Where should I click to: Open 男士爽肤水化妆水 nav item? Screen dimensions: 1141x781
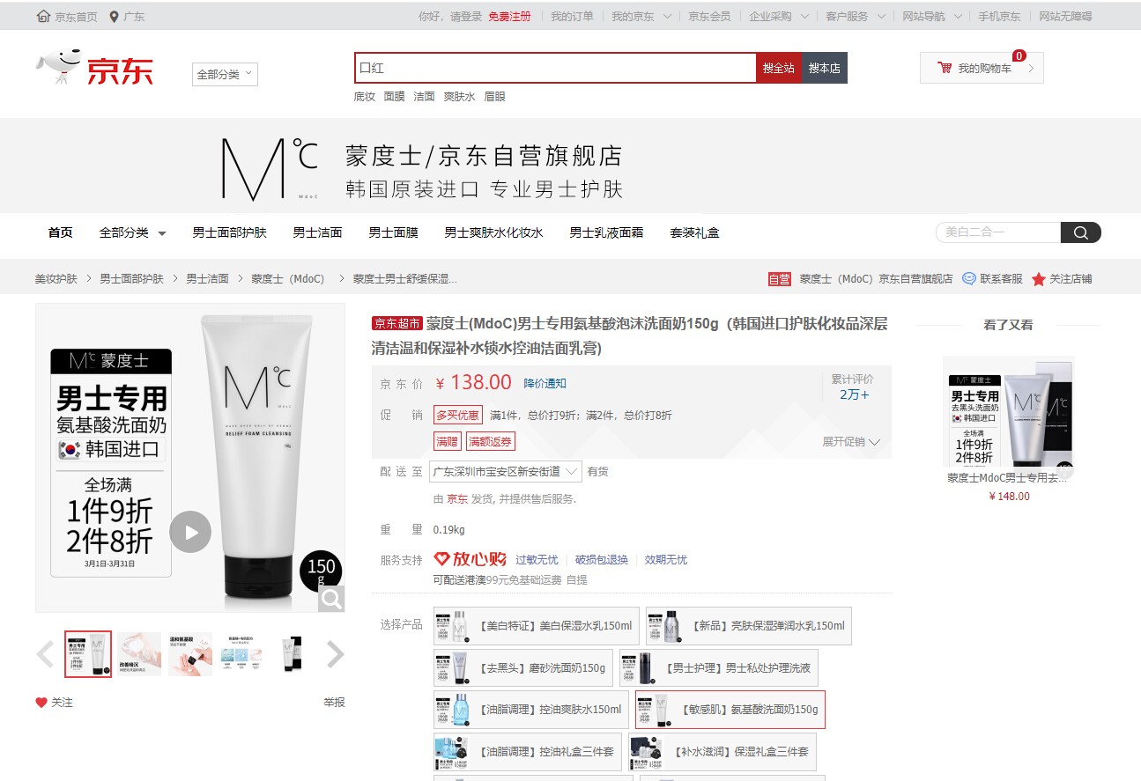click(x=494, y=233)
